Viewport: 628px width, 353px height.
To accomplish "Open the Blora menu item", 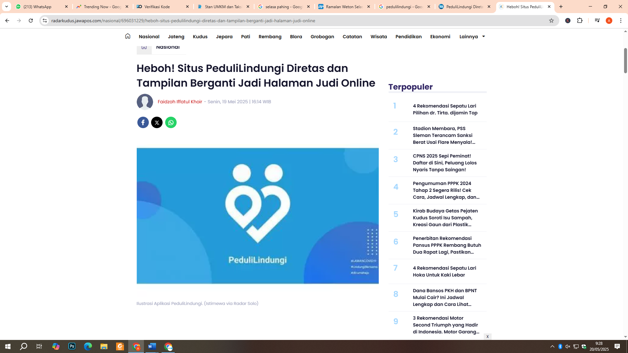I will point(296,37).
